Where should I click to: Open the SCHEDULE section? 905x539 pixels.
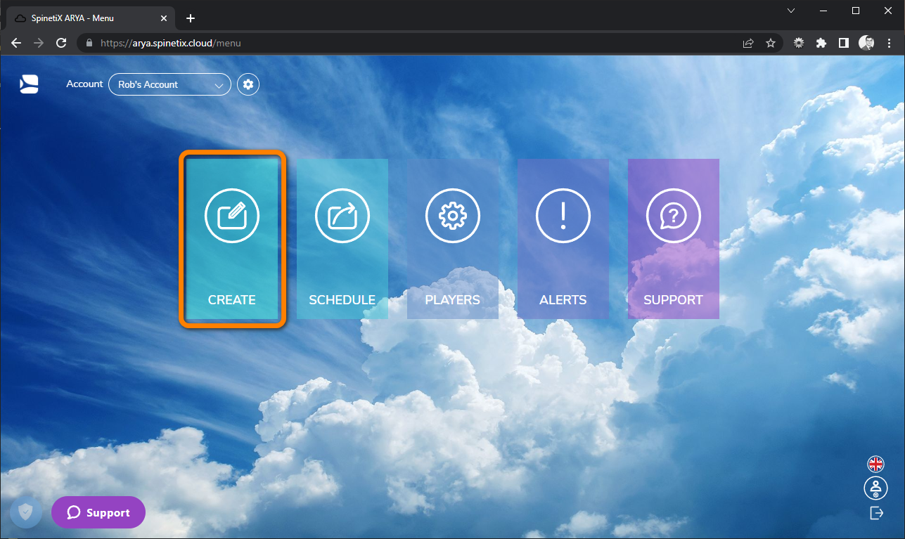click(342, 239)
